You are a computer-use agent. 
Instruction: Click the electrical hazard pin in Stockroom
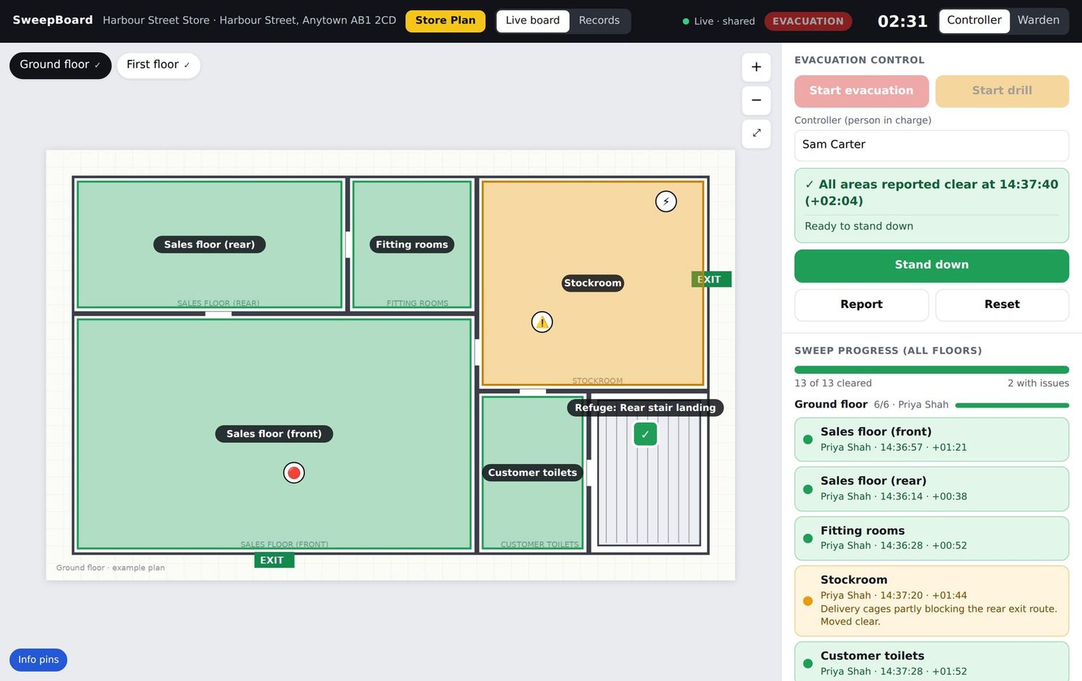click(666, 201)
